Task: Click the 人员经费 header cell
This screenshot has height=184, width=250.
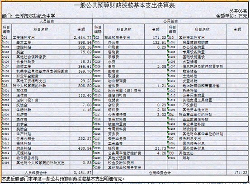Action: (x=47, y=21)
